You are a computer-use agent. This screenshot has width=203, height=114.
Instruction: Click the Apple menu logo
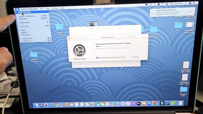click(17, 9)
